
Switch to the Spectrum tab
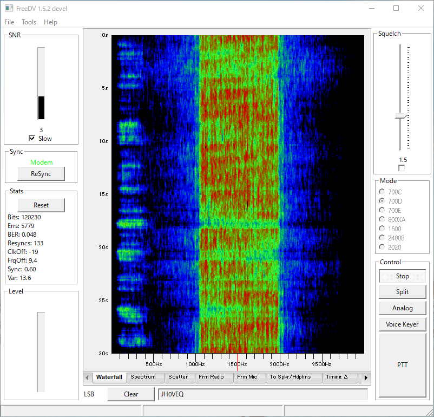(x=143, y=377)
